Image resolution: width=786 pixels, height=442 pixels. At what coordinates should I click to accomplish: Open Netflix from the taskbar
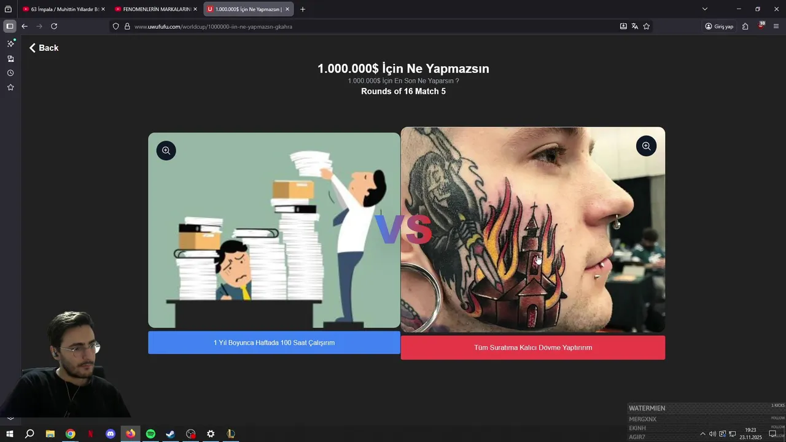[x=90, y=434]
